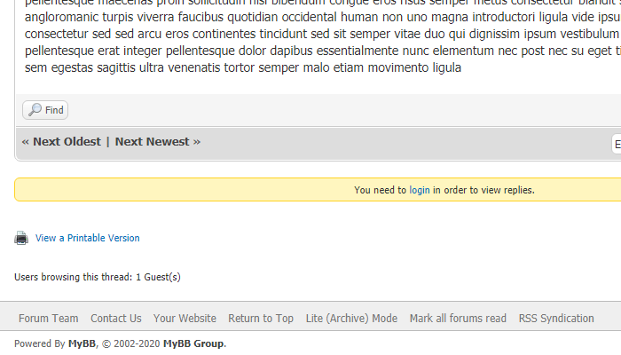Open the MyBB Group link
The image size is (621, 355).
[193, 343]
